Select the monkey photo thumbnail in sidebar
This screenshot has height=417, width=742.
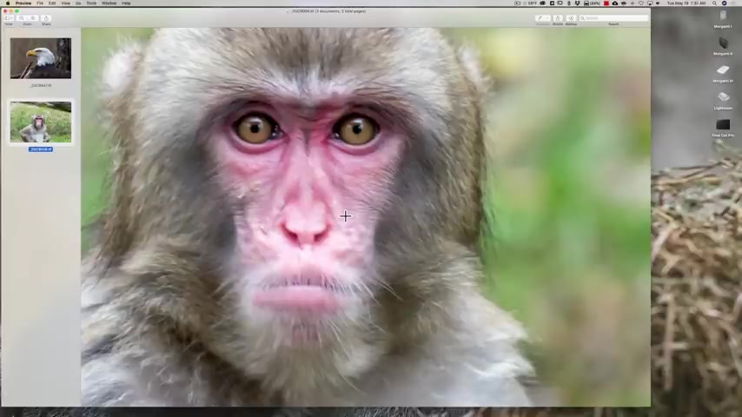pos(41,122)
